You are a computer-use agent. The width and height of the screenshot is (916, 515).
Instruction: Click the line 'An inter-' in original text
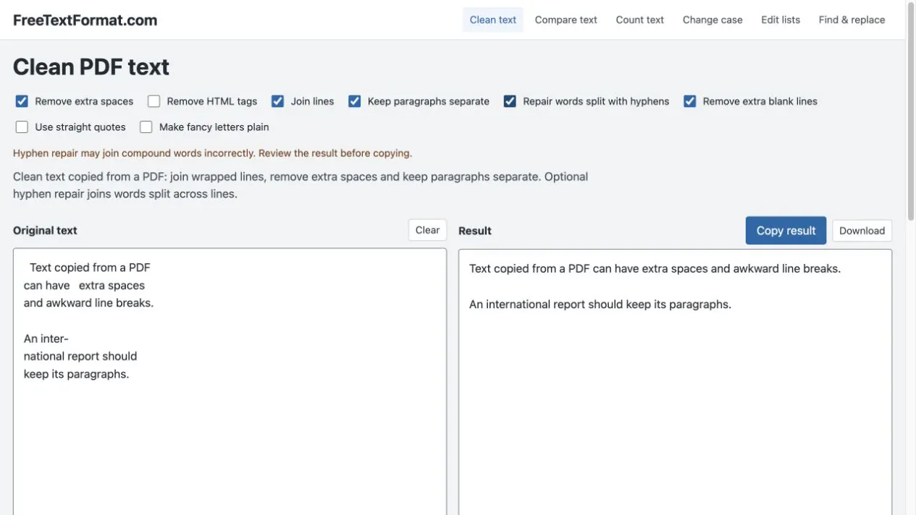point(46,339)
